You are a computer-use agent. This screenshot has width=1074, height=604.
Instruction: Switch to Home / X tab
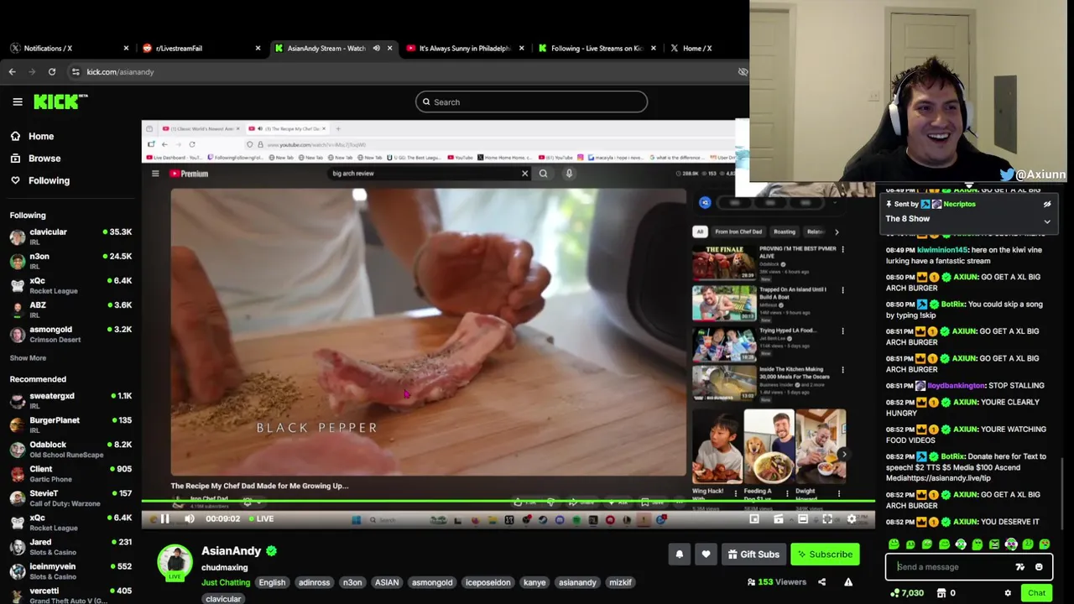(x=696, y=48)
